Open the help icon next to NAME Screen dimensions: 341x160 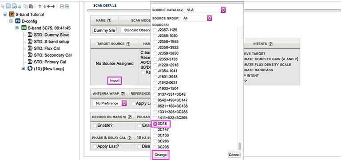pos(109,21)
